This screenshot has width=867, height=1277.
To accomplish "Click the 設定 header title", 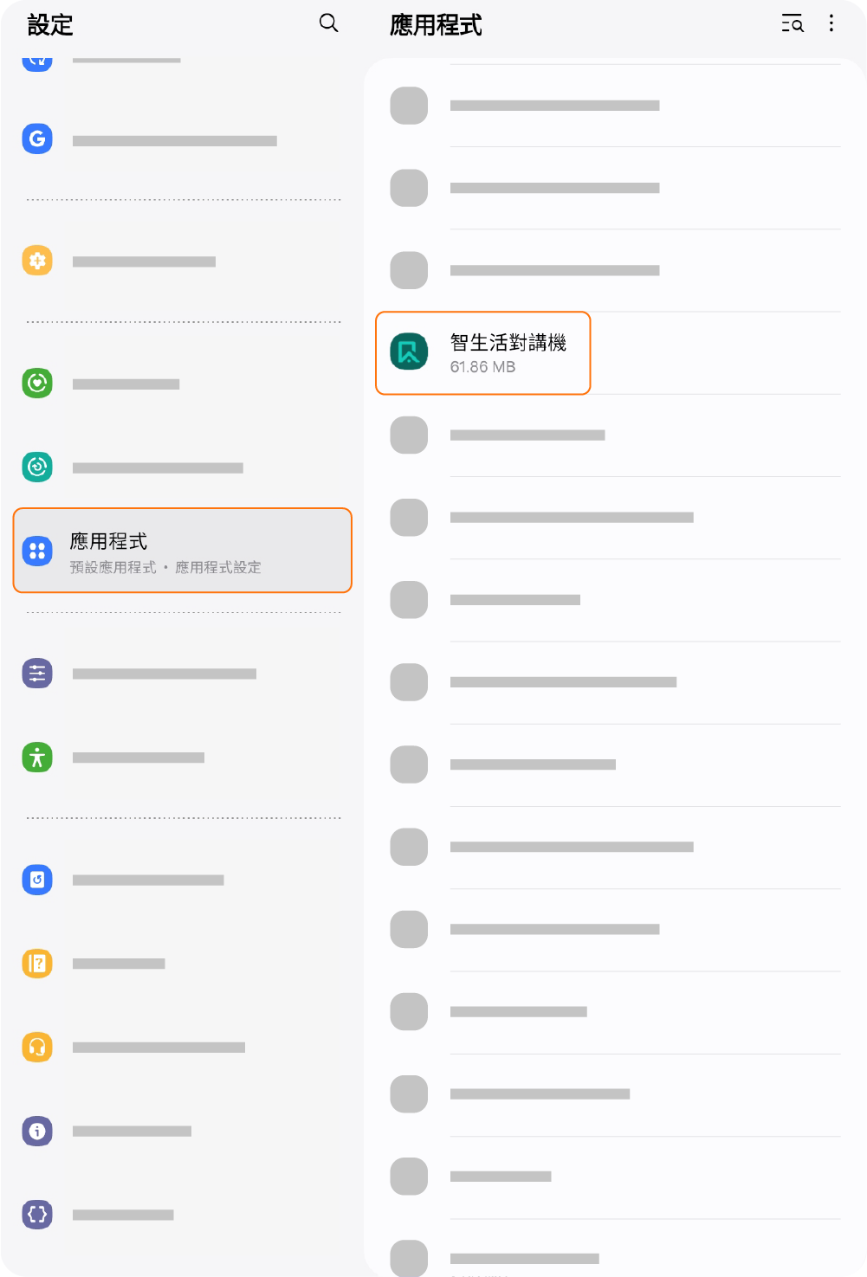I will tap(50, 25).
